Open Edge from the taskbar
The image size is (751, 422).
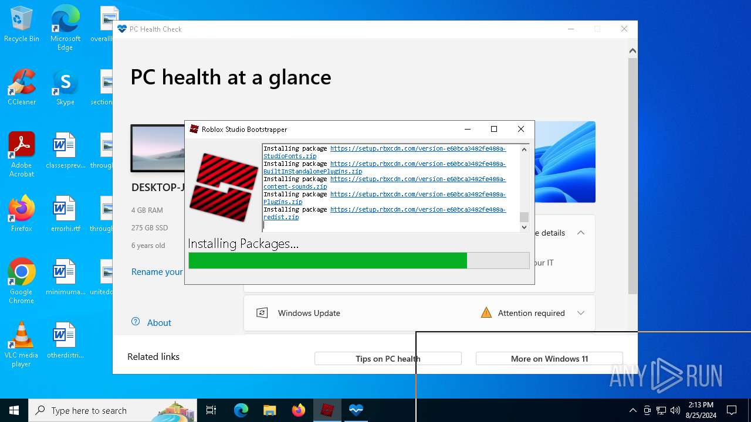tap(241, 410)
